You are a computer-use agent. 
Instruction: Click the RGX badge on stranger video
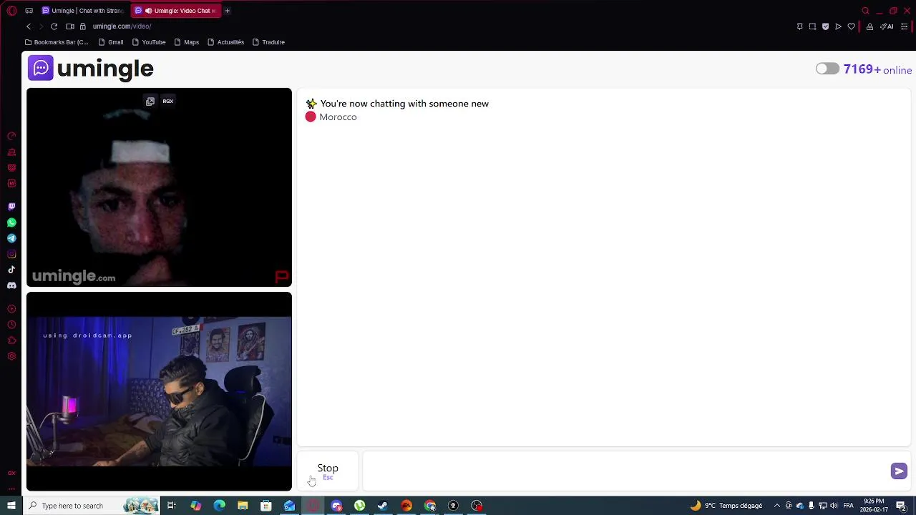168,102
